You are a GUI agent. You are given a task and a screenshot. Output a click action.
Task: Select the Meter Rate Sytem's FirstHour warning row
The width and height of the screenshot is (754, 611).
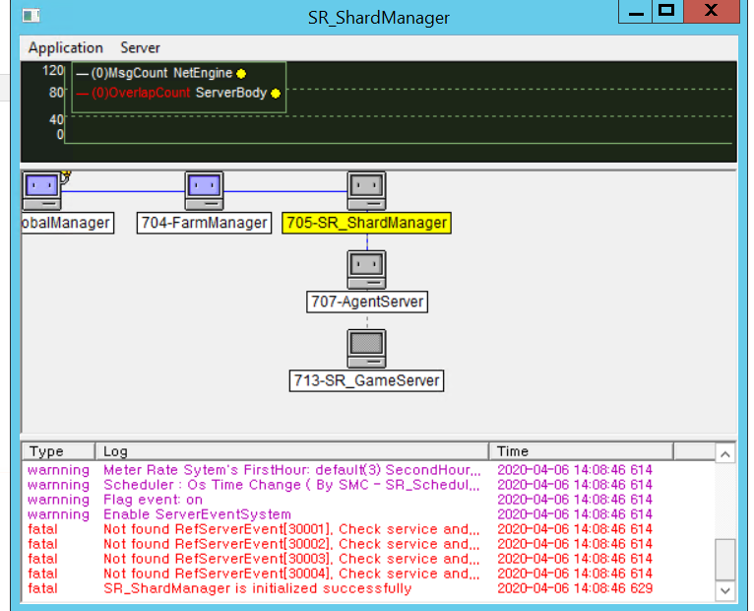point(340,470)
